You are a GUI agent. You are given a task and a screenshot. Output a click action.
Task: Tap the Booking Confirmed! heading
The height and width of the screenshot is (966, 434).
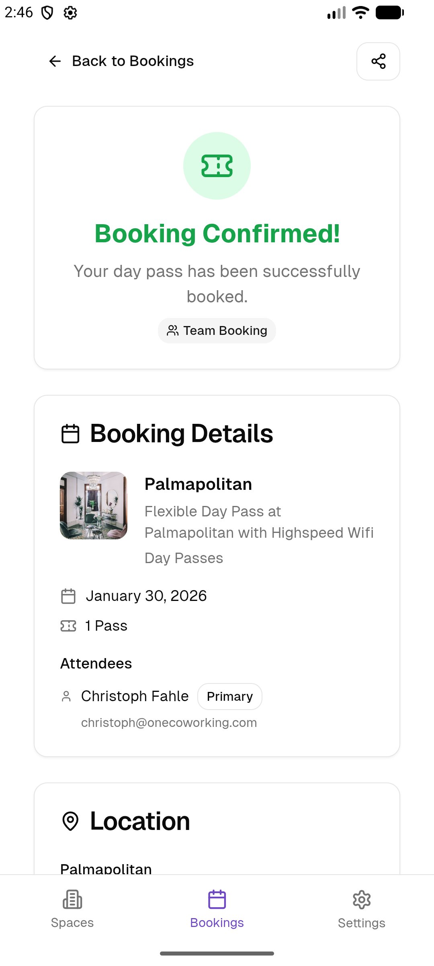pos(217,234)
